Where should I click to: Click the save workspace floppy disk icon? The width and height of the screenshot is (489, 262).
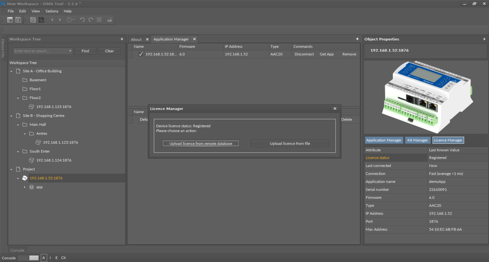18,20
